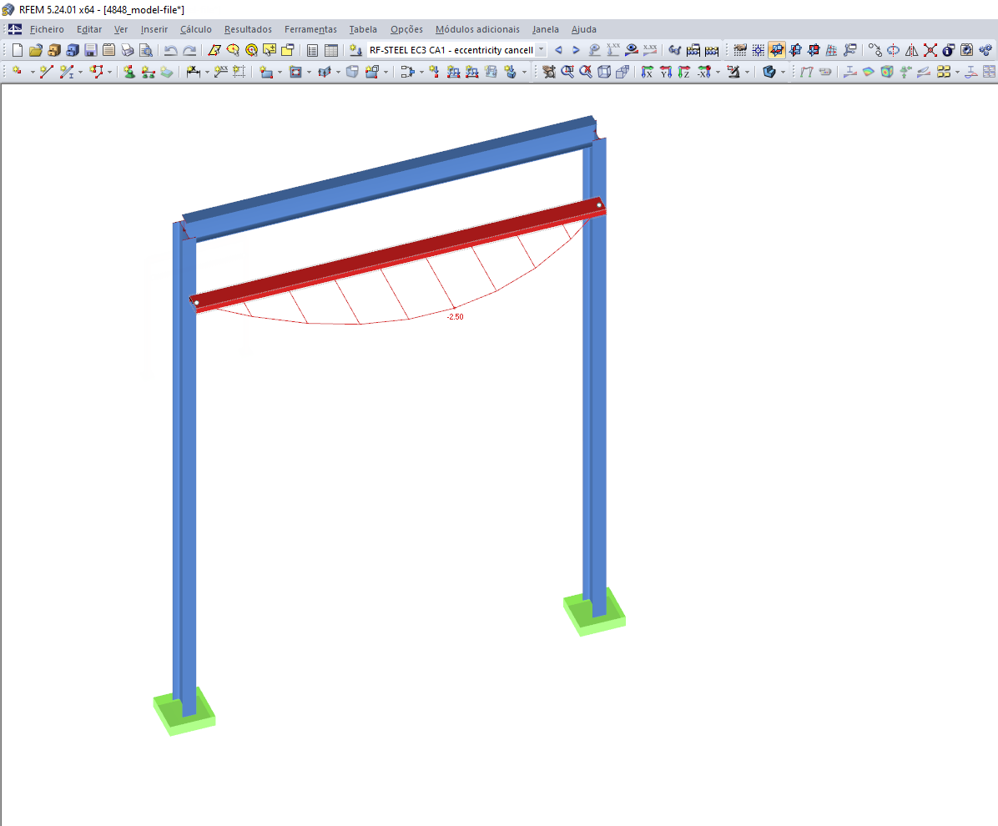The width and height of the screenshot is (998, 826).
Task: Open the Opções menu
Action: [406, 29]
